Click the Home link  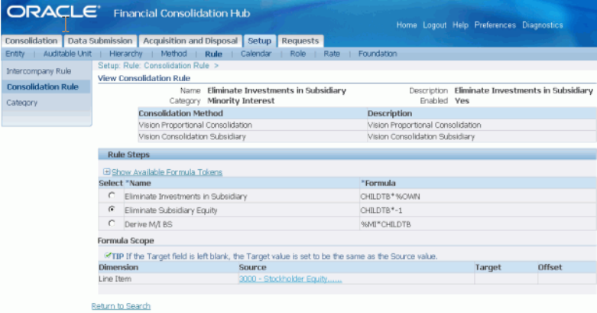tap(407, 25)
